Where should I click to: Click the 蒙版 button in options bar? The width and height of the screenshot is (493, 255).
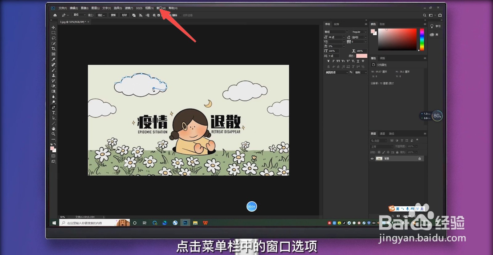pyautogui.click(x=113, y=15)
